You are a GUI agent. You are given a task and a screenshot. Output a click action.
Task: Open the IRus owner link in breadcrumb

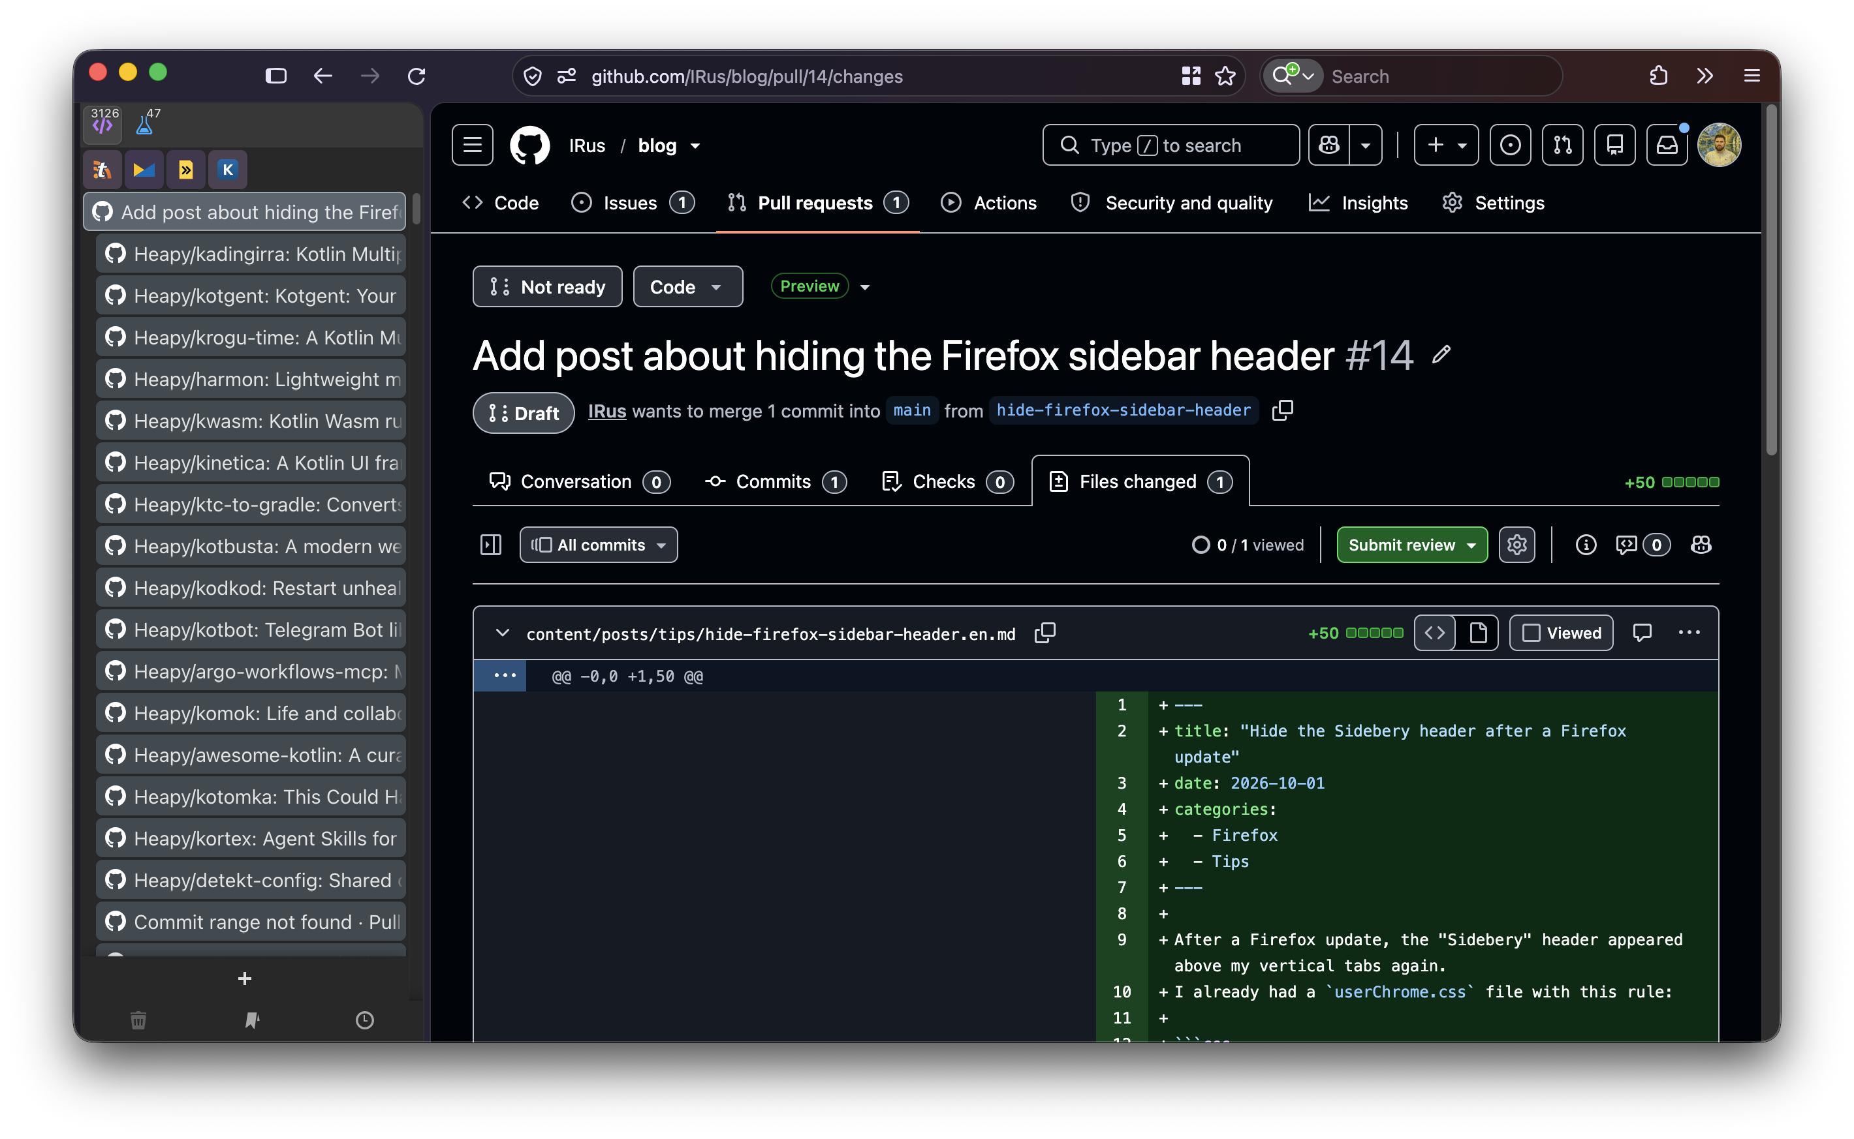click(x=587, y=145)
